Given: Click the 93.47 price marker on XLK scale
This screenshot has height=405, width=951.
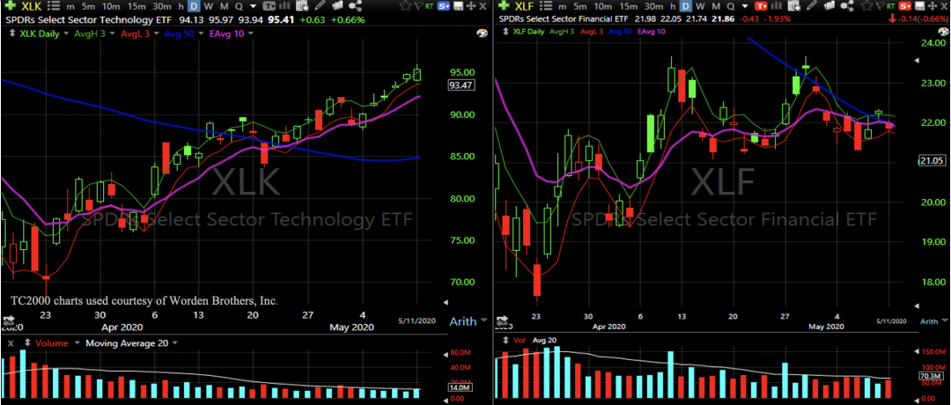Looking at the screenshot, I should (x=461, y=85).
